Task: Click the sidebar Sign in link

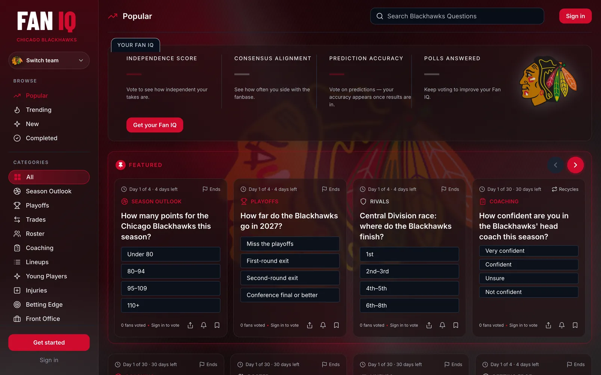Action: tap(49, 360)
